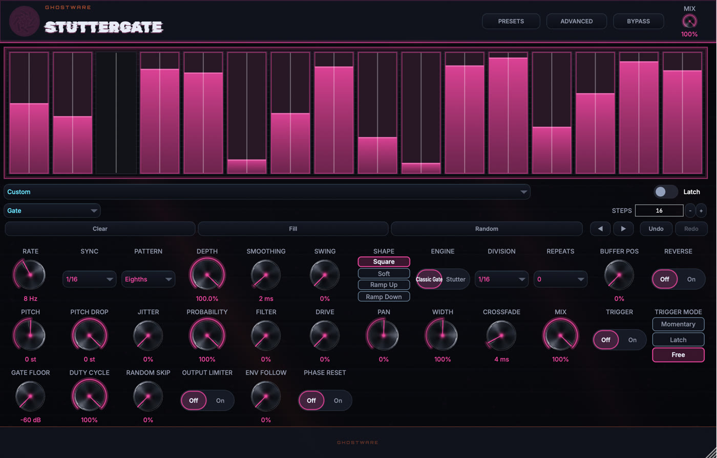Click the greyed-out Redo button
Screen dimensions: 717x458
(x=691, y=228)
